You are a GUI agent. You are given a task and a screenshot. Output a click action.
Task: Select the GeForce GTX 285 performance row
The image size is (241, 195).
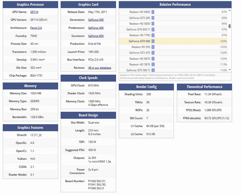[x=174, y=18]
